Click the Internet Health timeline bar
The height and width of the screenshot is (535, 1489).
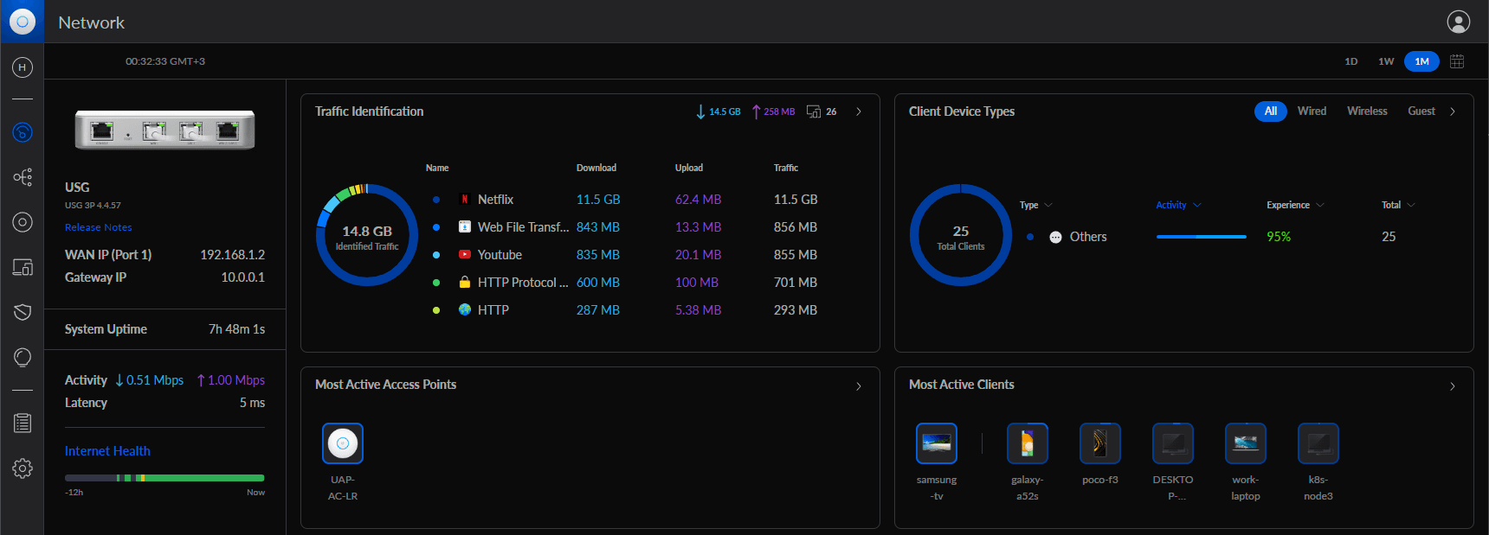(x=164, y=478)
